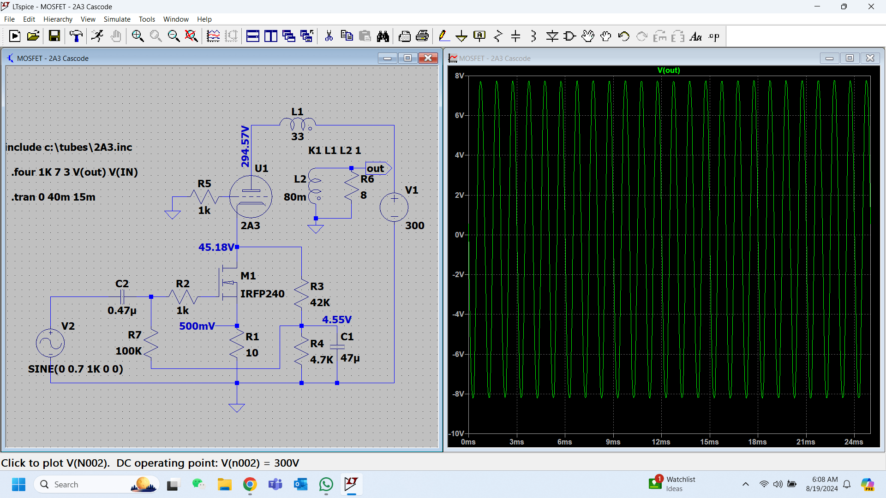Click the 45.18V voltage annotation
The image size is (886, 498).
[x=216, y=247]
